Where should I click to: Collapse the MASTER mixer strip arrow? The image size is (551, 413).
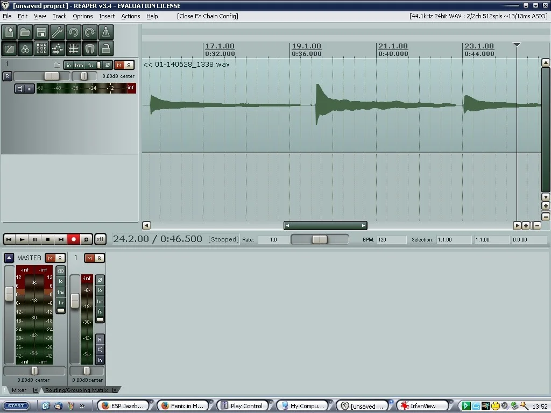coord(9,258)
